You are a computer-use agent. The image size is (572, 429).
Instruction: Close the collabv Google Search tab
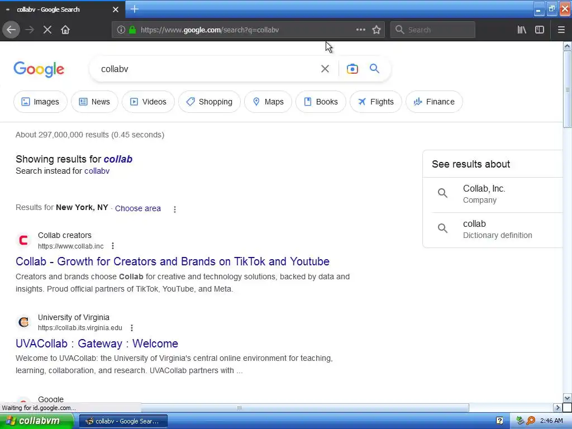point(115,9)
